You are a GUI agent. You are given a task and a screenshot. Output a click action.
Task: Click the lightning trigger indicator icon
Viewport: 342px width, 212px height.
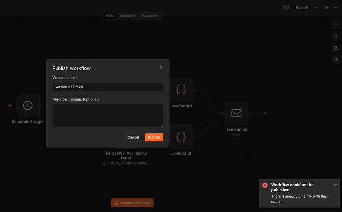pos(10,105)
